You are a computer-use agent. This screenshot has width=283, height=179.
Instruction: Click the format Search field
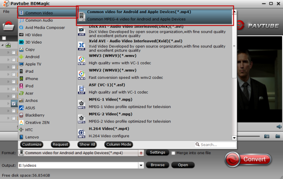216,145
